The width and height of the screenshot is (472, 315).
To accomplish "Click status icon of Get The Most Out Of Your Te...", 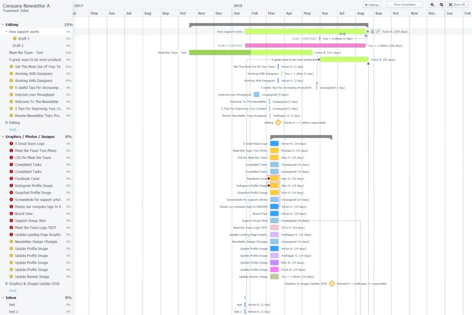I will tap(11, 66).
